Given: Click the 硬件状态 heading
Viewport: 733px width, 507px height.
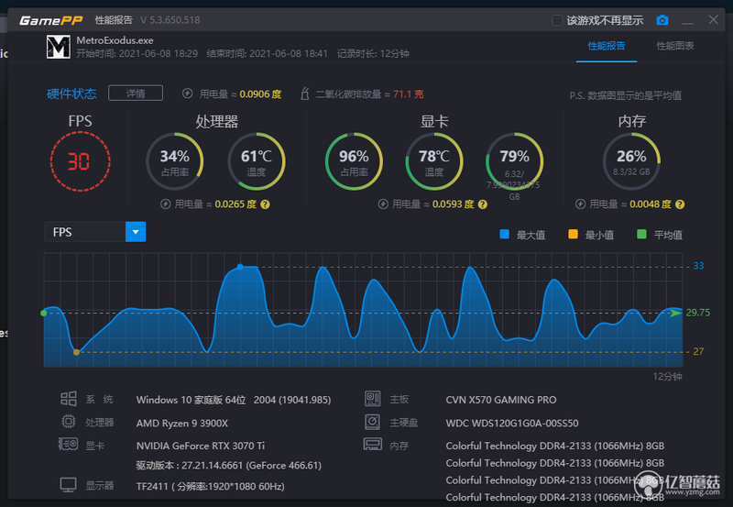Looking at the screenshot, I should pyautogui.click(x=71, y=94).
